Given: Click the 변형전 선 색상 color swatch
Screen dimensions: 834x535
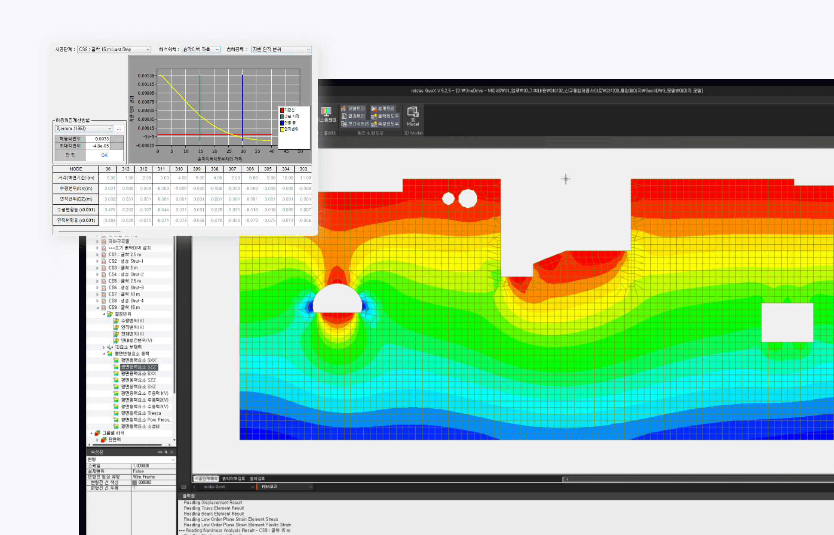Looking at the screenshot, I should pos(135,483).
